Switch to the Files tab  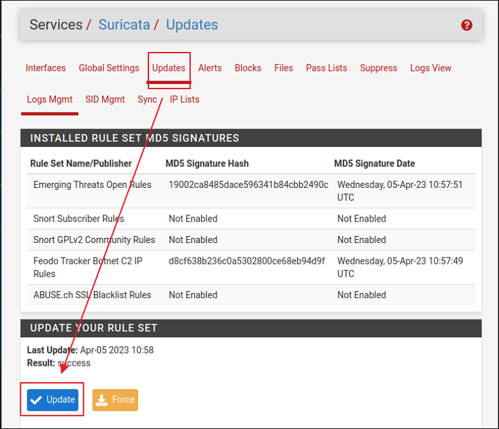tap(283, 68)
